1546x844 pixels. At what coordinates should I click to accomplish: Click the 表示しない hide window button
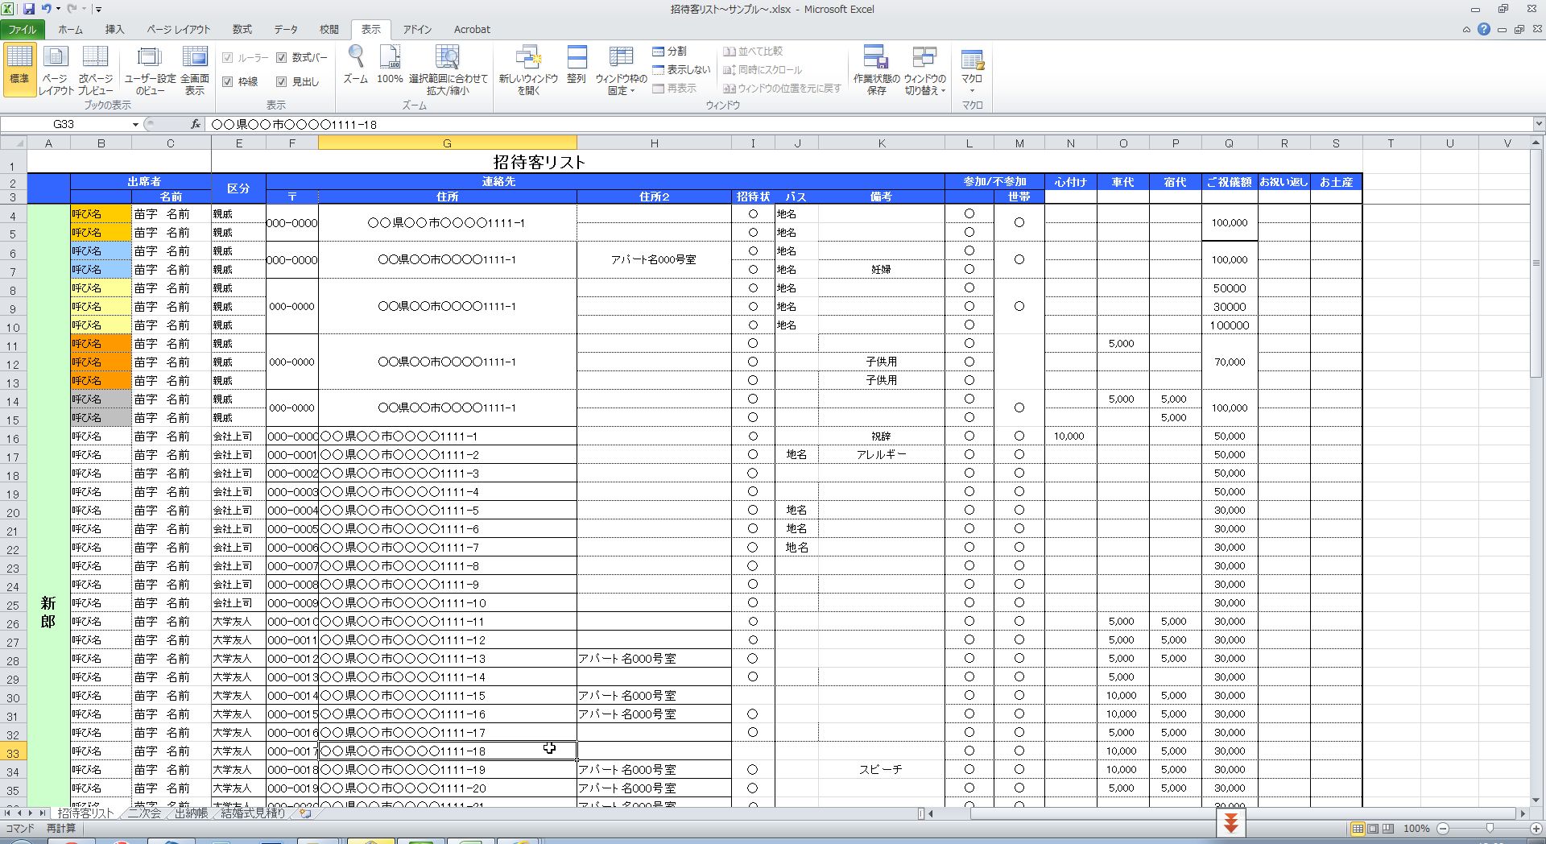(x=681, y=70)
